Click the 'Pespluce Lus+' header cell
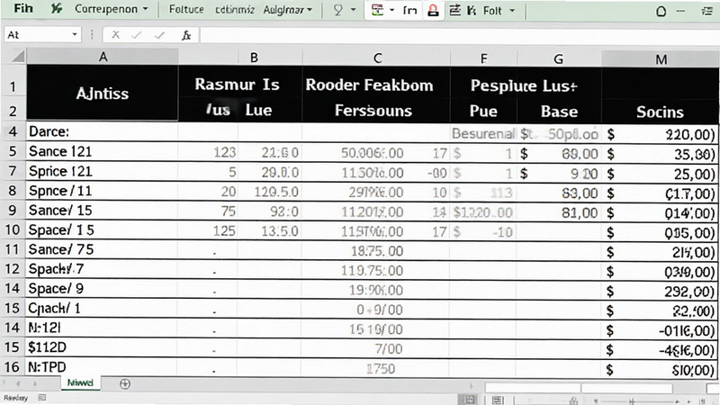The width and height of the screenshot is (720, 405). pos(524,85)
